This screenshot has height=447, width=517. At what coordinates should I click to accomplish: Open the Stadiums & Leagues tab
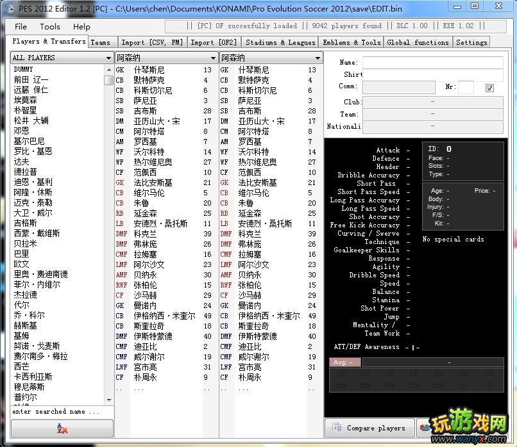point(280,42)
